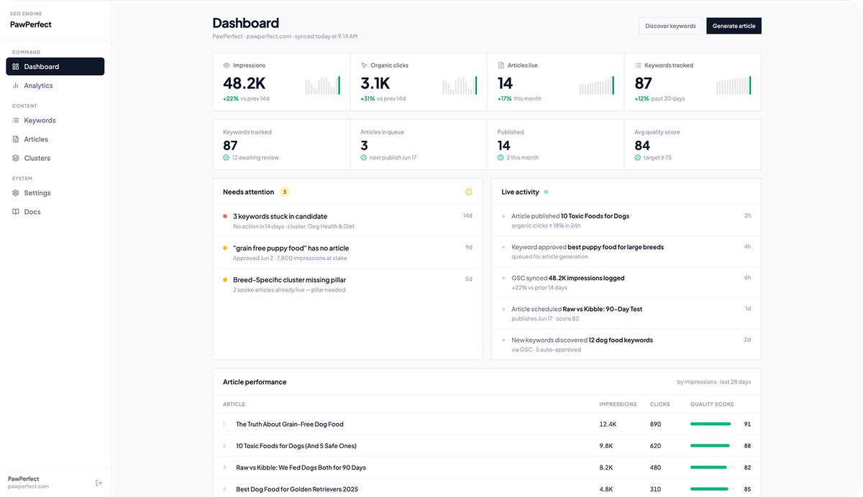The width and height of the screenshot is (863, 497).
Task: Click the Organic clicks sparkline chart
Action: 460,85
